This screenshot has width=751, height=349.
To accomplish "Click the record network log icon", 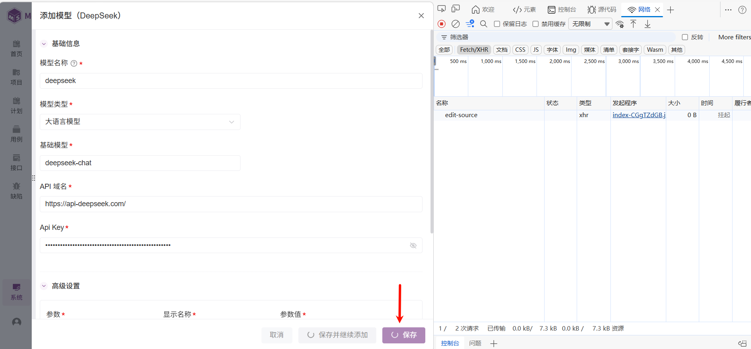I will (441, 24).
